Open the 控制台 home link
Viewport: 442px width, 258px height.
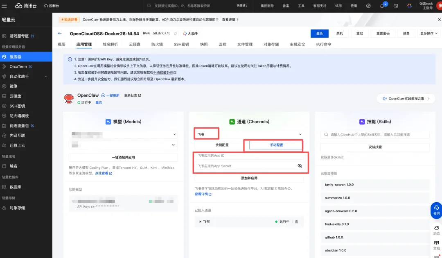(x=51, y=6)
